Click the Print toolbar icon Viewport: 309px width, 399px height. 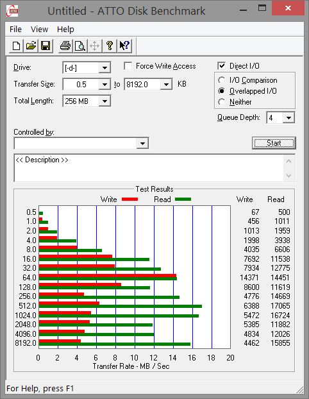65,46
